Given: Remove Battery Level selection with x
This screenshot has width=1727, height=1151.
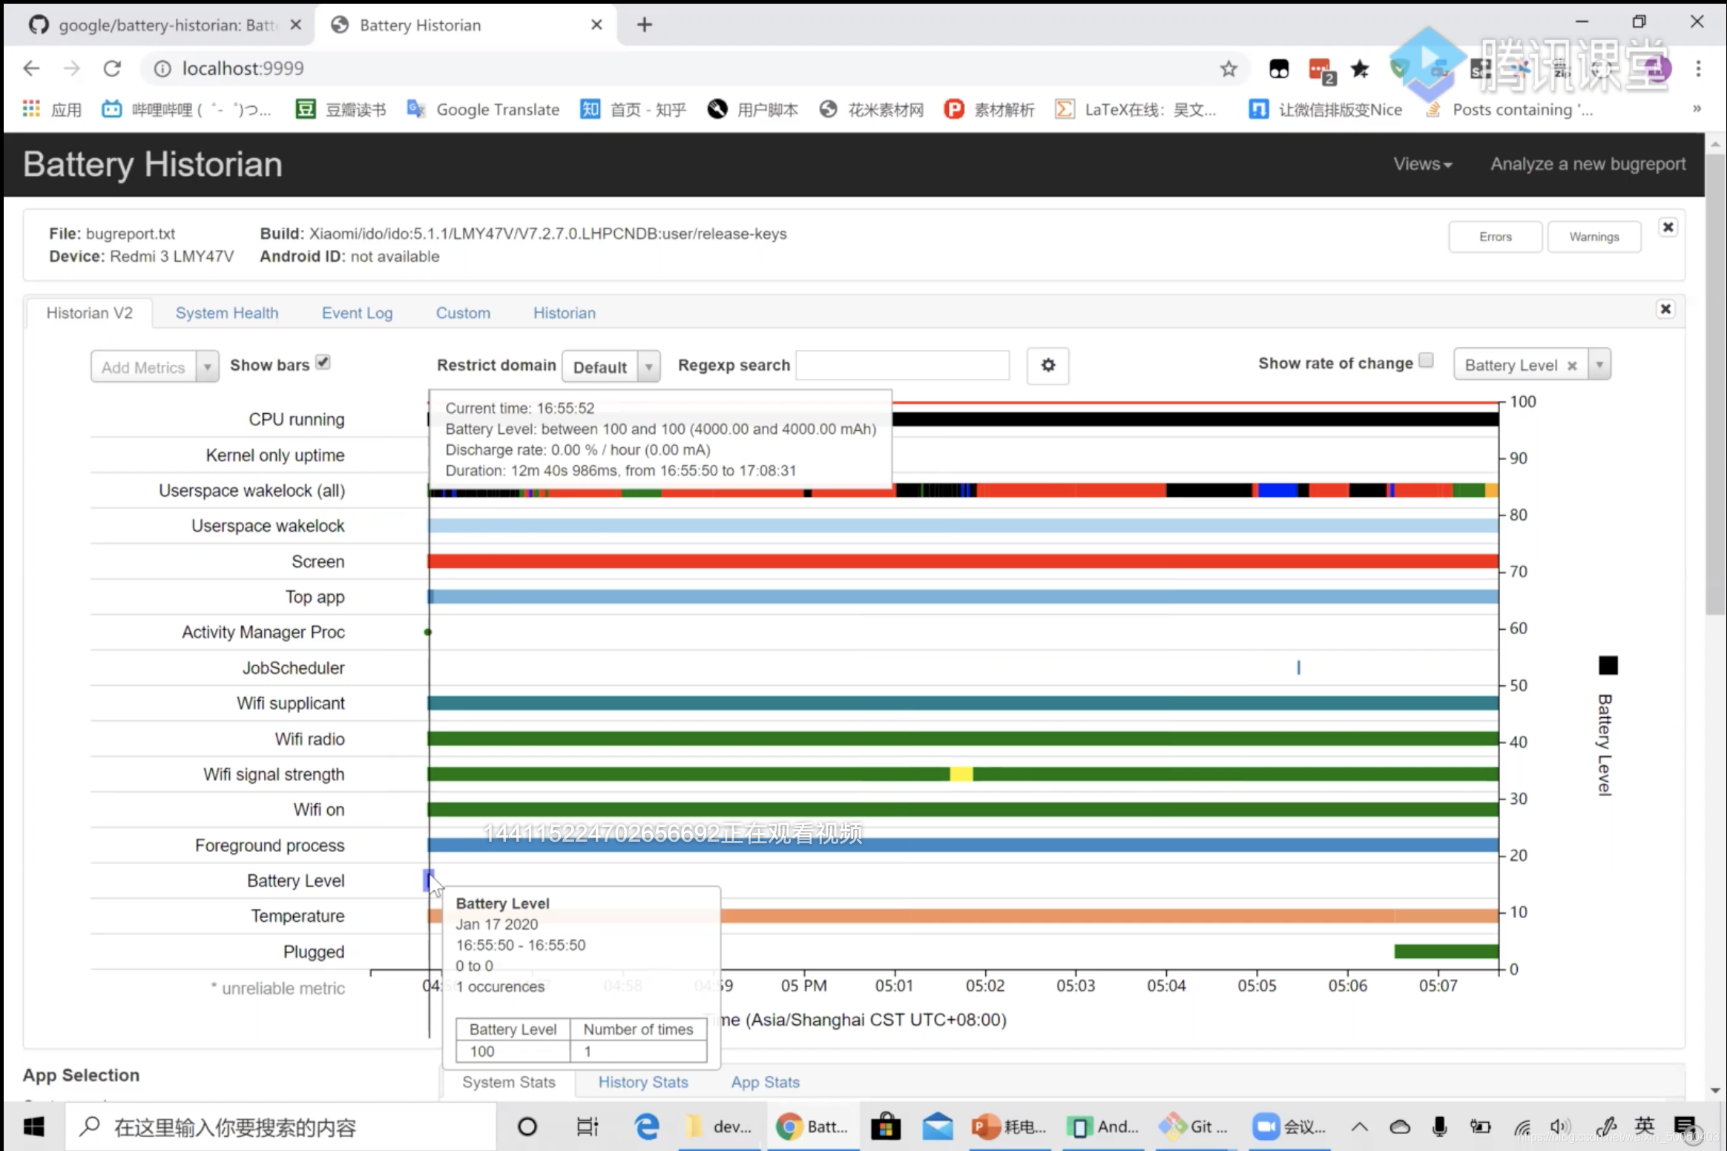Looking at the screenshot, I should pyautogui.click(x=1571, y=366).
